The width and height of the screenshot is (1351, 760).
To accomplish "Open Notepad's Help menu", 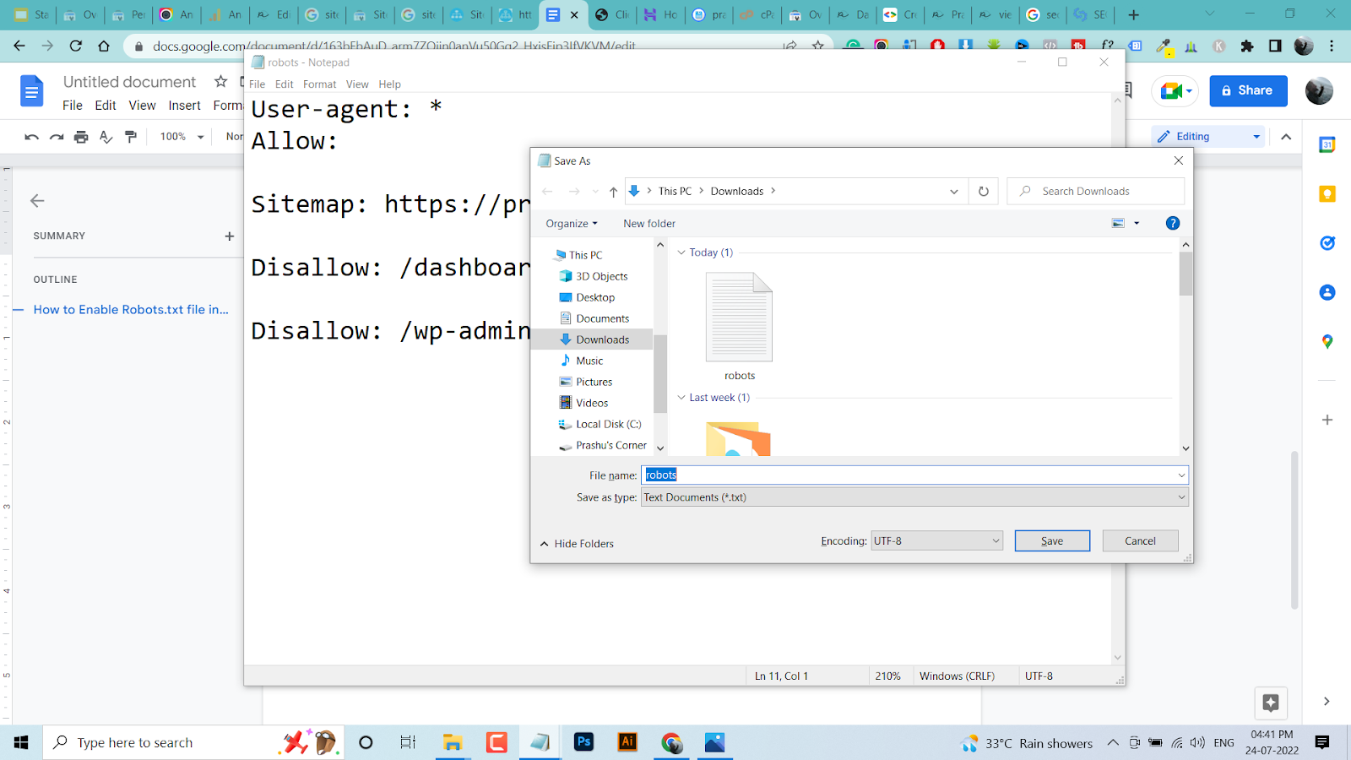I will pos(389,84).
